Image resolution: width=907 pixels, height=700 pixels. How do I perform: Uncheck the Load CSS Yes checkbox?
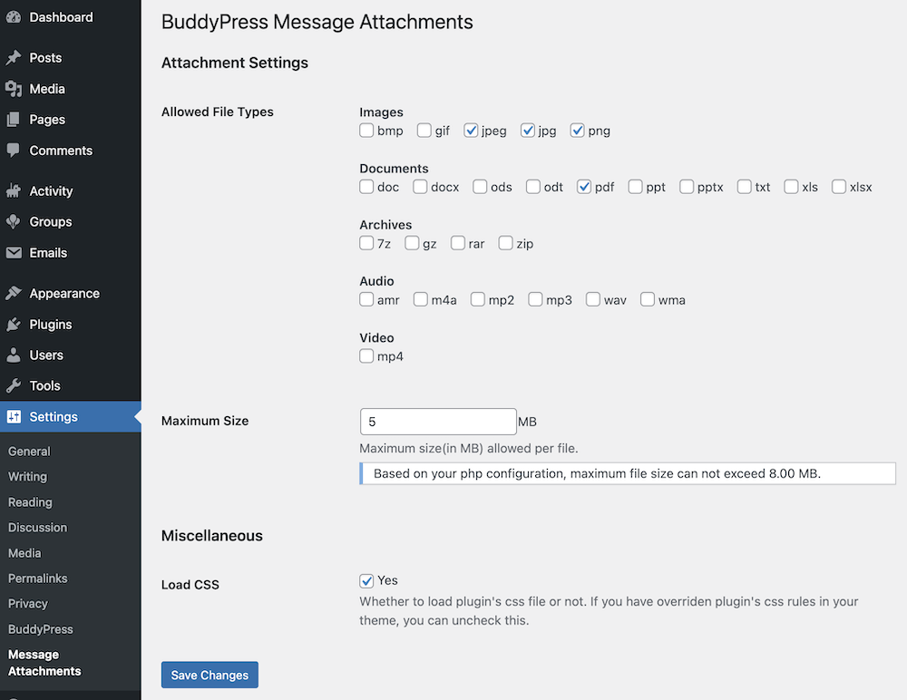click(366, 580)
